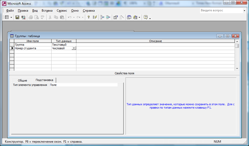The height and width of the screenshot is (146, 249).
Task: Click the Описание column header
Action: [x=156, y=41]
